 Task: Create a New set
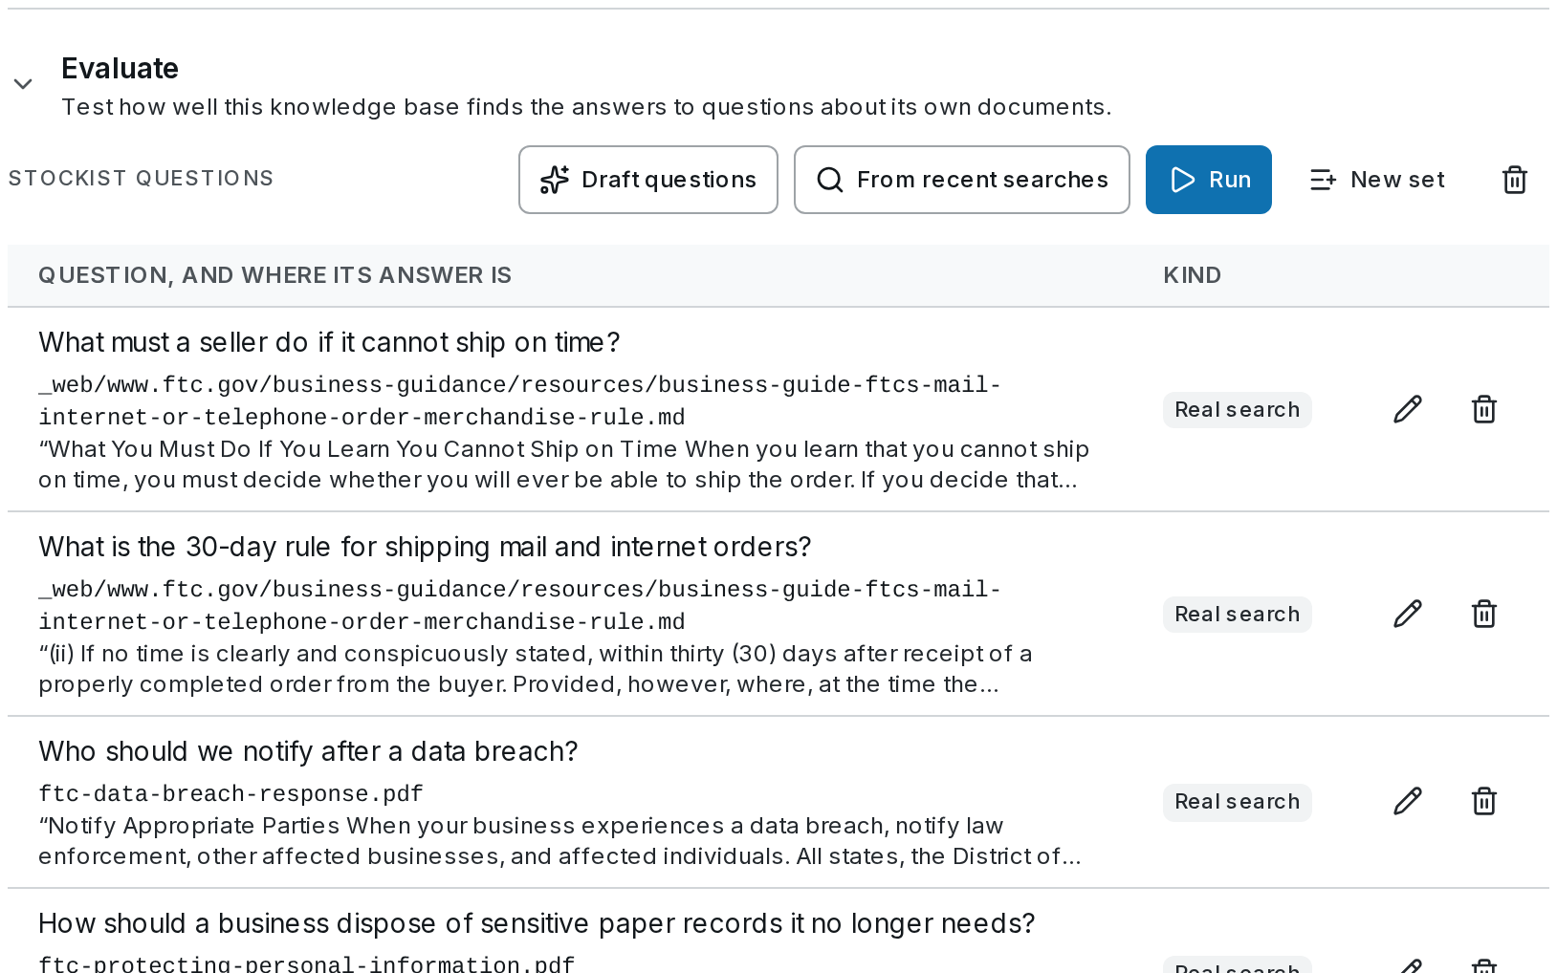pyautogui.click(x=1376, y=180)
